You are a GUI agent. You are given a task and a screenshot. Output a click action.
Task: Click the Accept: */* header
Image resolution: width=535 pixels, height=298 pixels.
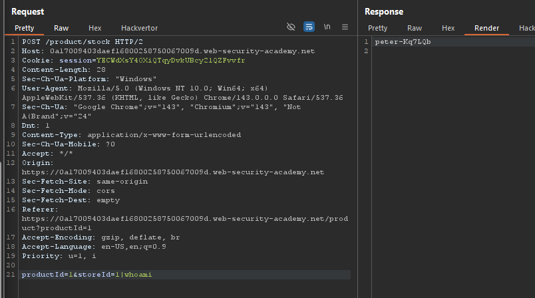(47, 154)
